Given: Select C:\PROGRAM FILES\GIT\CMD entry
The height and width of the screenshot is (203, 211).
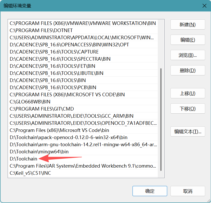Looking at the screenshot, I should pyautogui.click(x=83, y=109).
